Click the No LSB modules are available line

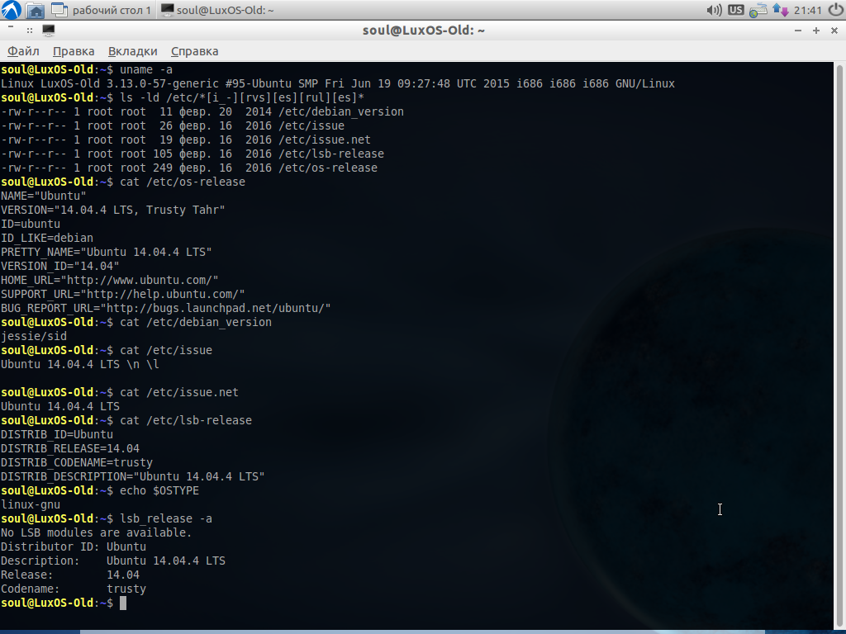pyautogui.click(x=96, y=532)
